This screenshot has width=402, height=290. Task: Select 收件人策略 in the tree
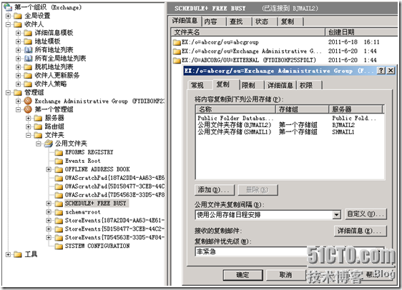pos(51,84)
